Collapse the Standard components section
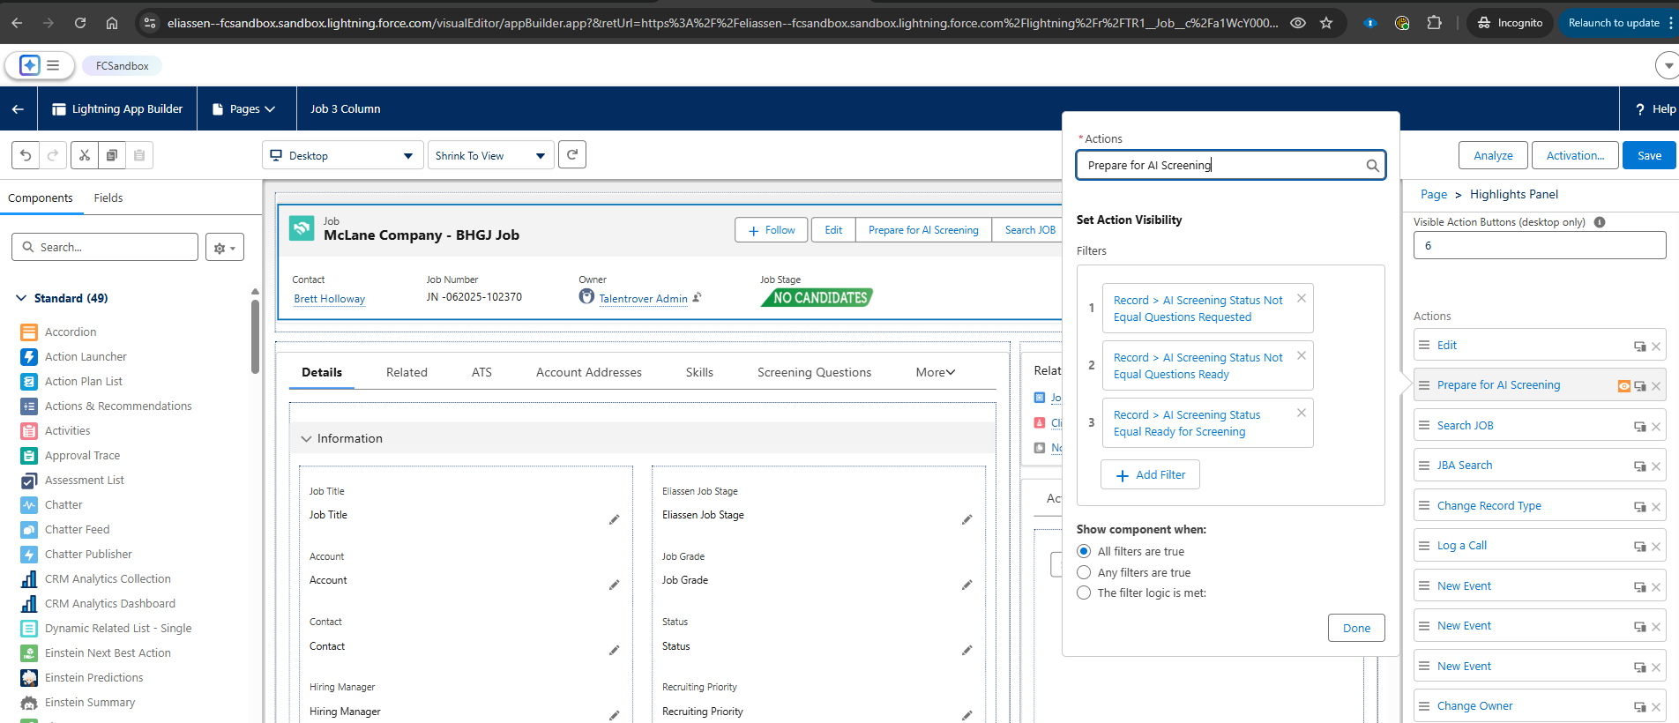The height and width of the screenshot is (723, 1679). (21, 298)
